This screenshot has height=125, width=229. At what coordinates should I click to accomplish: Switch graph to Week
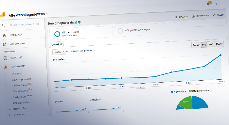pos(211,44)
